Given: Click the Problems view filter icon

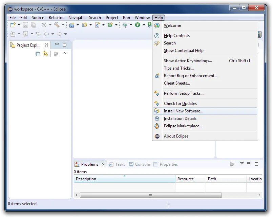Looking at the screenshot, I should (x=232, y=164).
